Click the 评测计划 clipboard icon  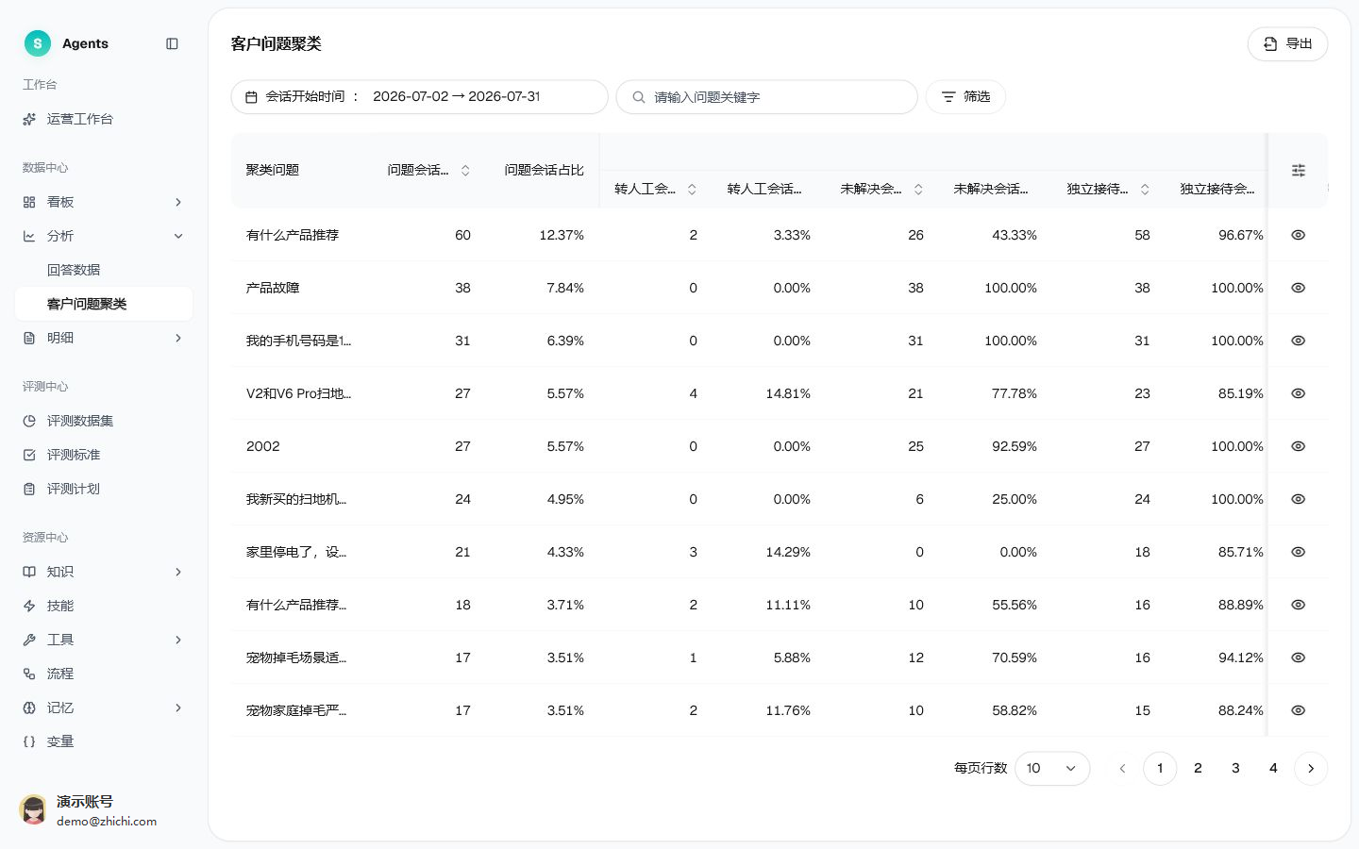pyautogui.click(x=29, y=489)
